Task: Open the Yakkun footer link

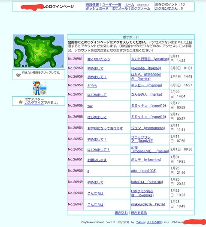Action: 140,222
